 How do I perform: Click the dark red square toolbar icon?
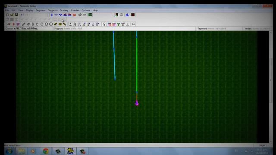tap(133, 15)
